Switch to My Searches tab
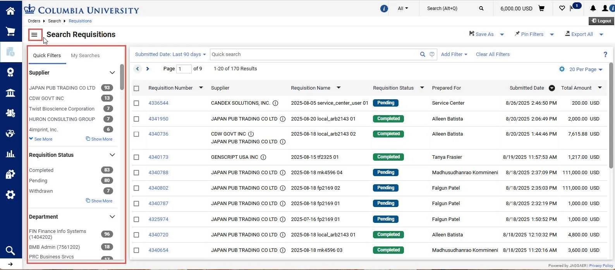 coord(85,56)
